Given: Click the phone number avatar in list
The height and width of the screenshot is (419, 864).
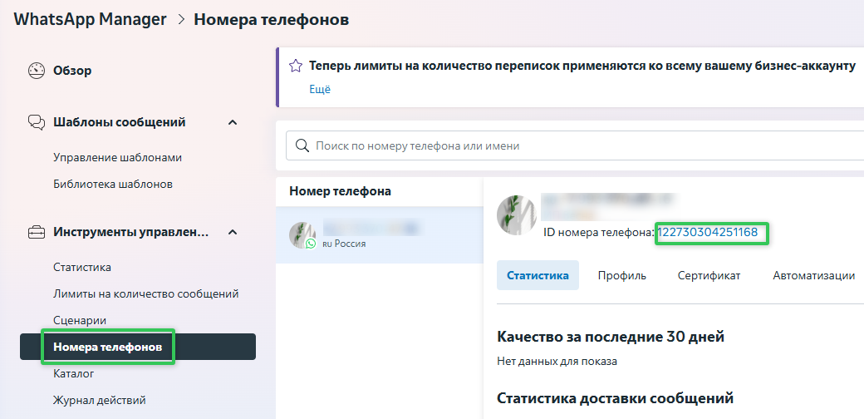Looking at the screenshot, I should (x=302, y=235).
